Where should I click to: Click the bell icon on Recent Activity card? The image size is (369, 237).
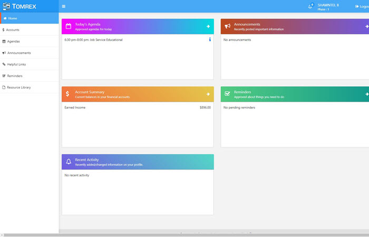pos(69,162)
